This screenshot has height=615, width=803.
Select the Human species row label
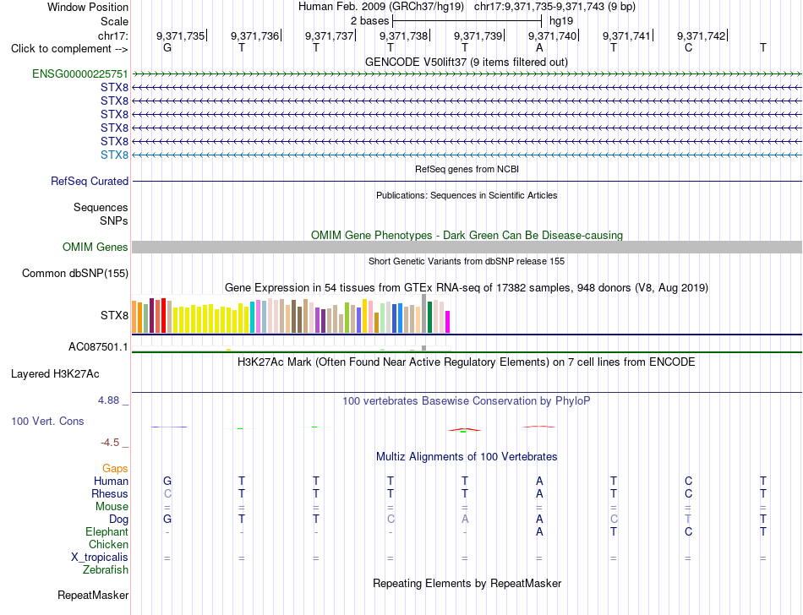111,481
